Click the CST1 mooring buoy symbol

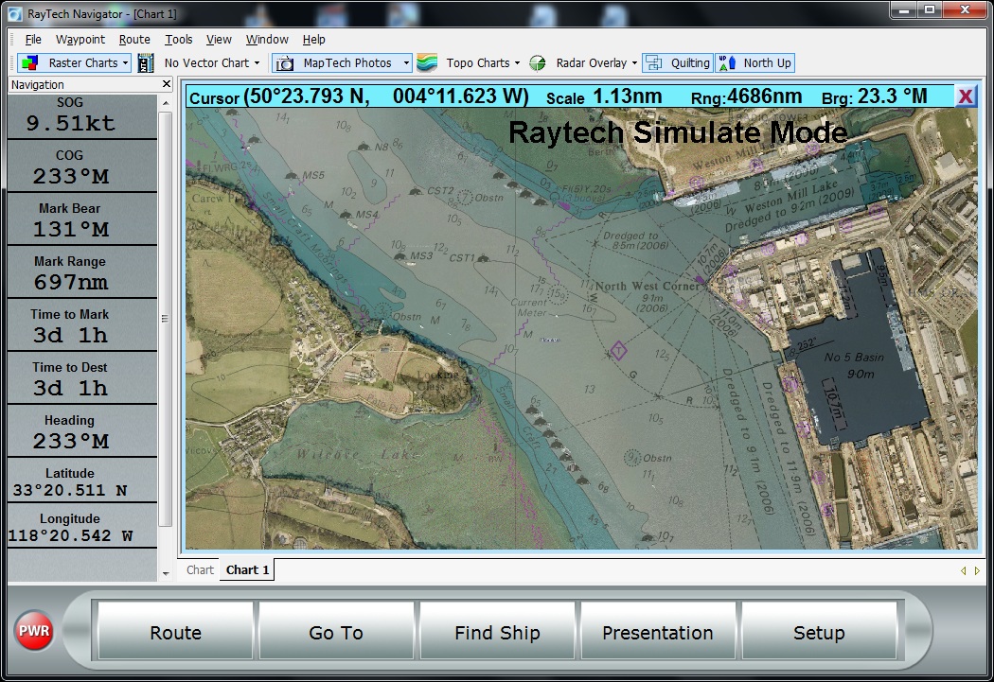pos(483,258)
